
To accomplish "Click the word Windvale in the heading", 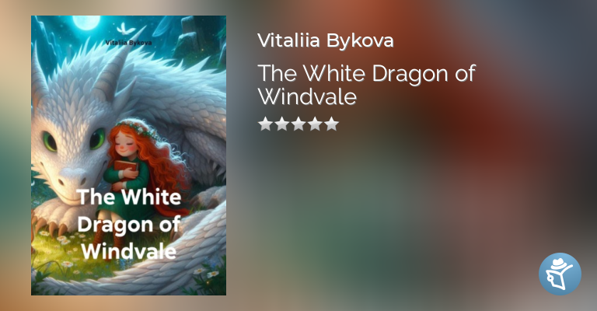I will [x=308, y=96].
